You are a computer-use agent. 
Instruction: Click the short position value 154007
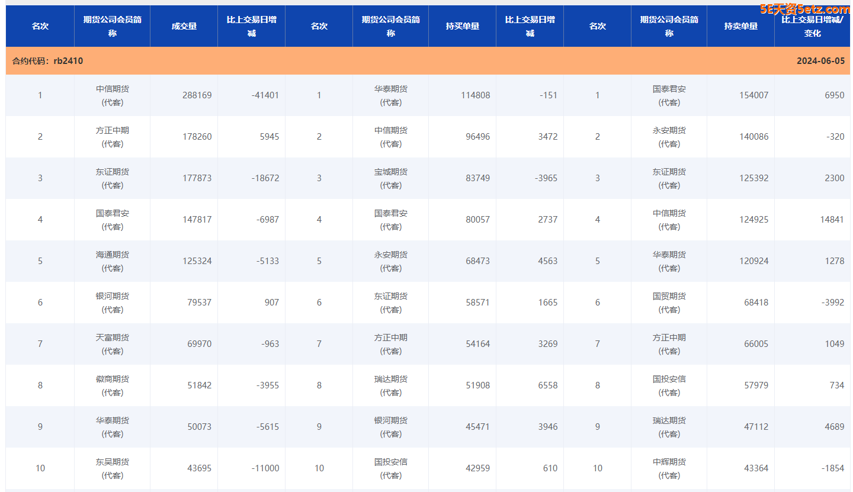pos(753,95)
